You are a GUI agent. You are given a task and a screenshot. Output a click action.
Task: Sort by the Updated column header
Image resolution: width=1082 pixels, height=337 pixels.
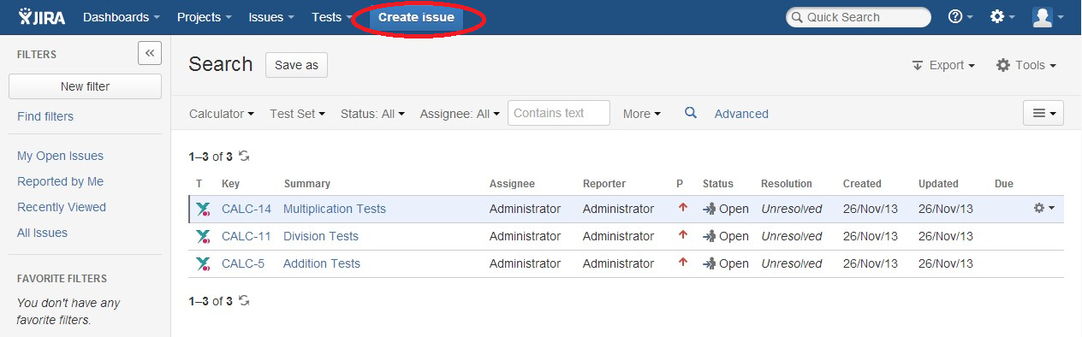[x=938, y=184]
